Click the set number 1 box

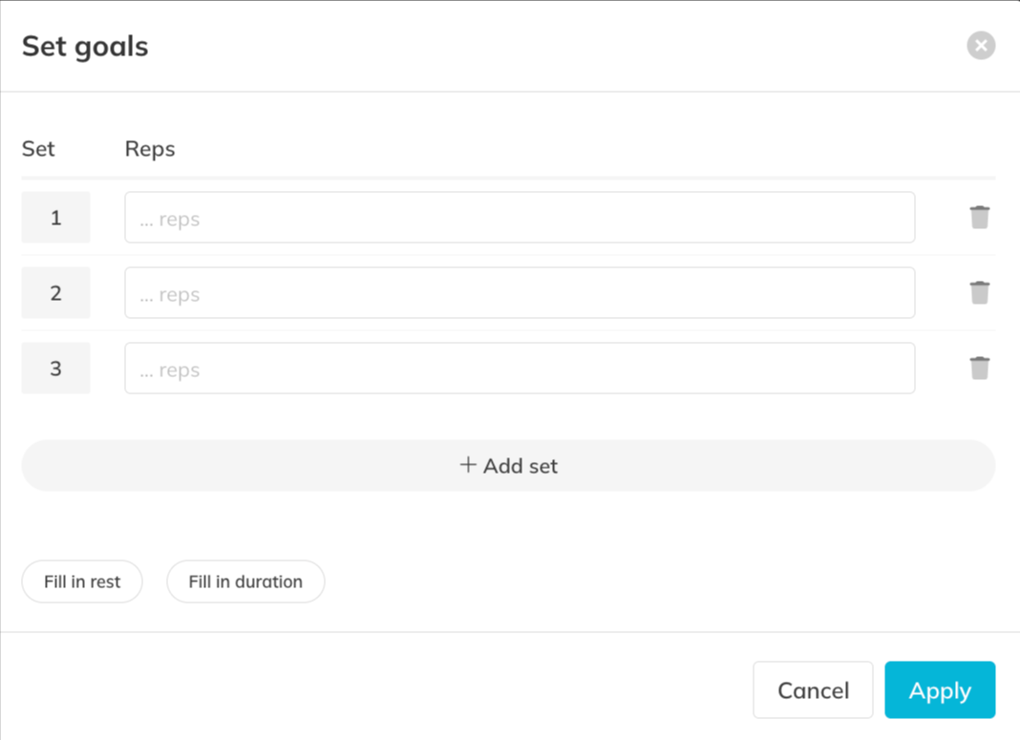tap(55, 218)
